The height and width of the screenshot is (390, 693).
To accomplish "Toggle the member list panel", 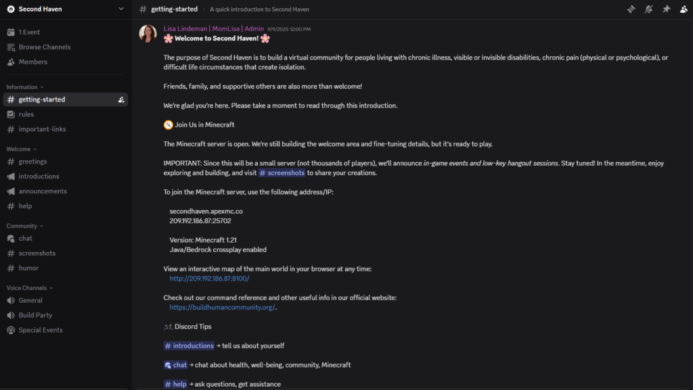I will (684, 9).
